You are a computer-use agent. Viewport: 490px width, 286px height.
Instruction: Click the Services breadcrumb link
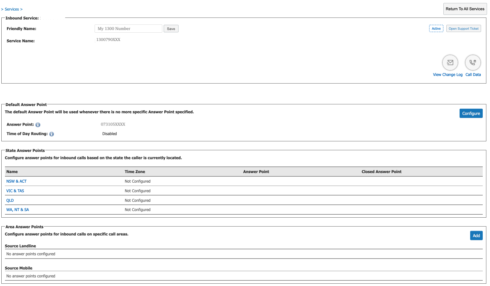click(x=12, y=9)
